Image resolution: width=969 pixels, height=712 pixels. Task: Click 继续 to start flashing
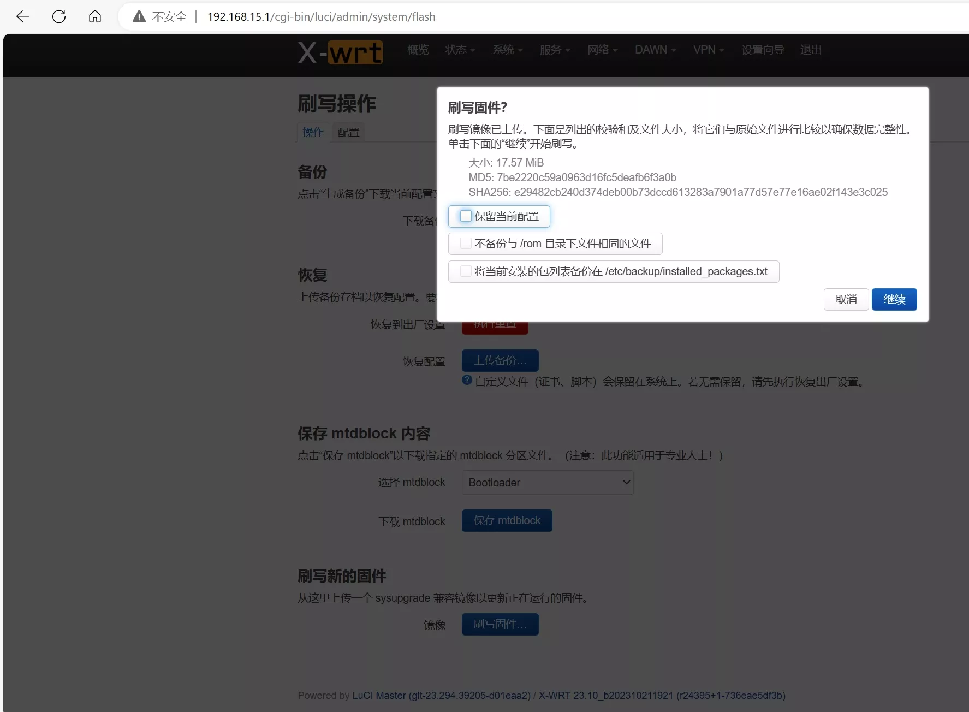tap(894, 299)
